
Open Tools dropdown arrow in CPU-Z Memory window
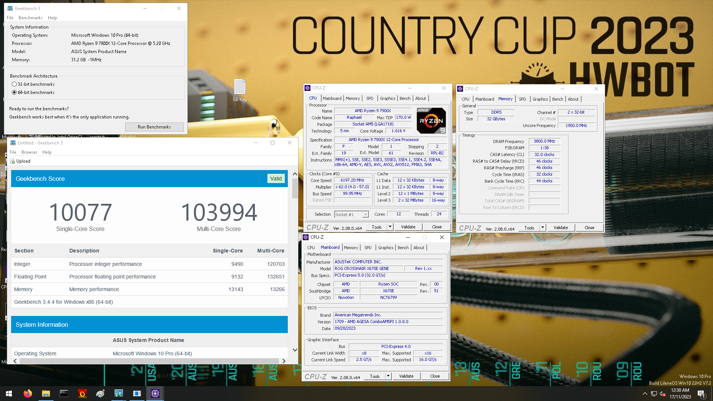(543, 228)
